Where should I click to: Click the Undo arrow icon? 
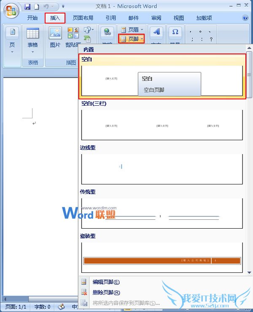tap(46, 7)
